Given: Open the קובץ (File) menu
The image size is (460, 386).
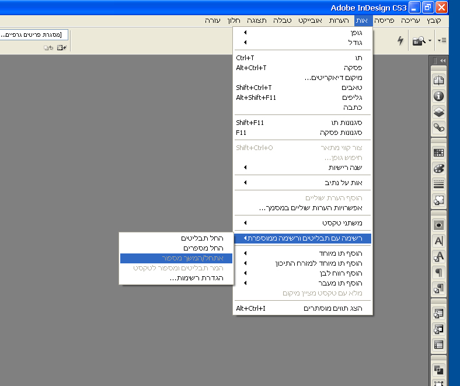Looking at the screenshot, I should (x=434, y=20).
